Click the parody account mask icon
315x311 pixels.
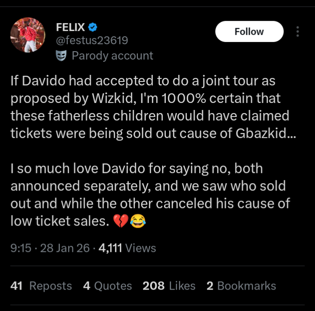(62, 56)
